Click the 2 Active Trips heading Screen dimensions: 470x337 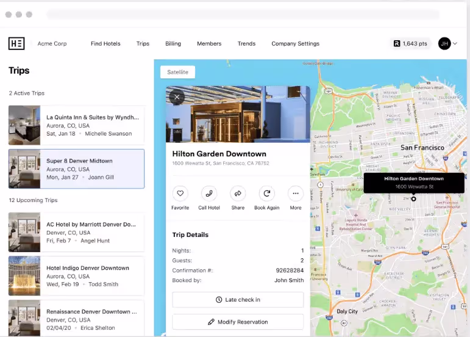pyautogui.click(x=27, y=93)
